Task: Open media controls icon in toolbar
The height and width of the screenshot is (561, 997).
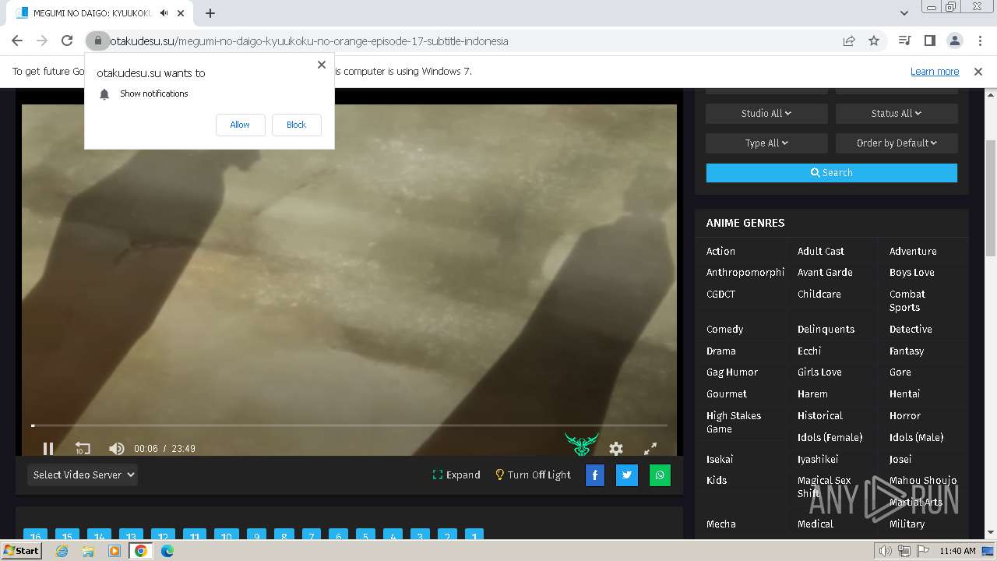Action: point(904,41)
